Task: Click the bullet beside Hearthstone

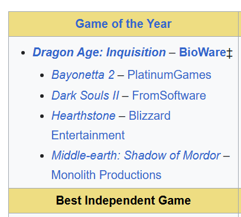Action: [x=42, y=116]
